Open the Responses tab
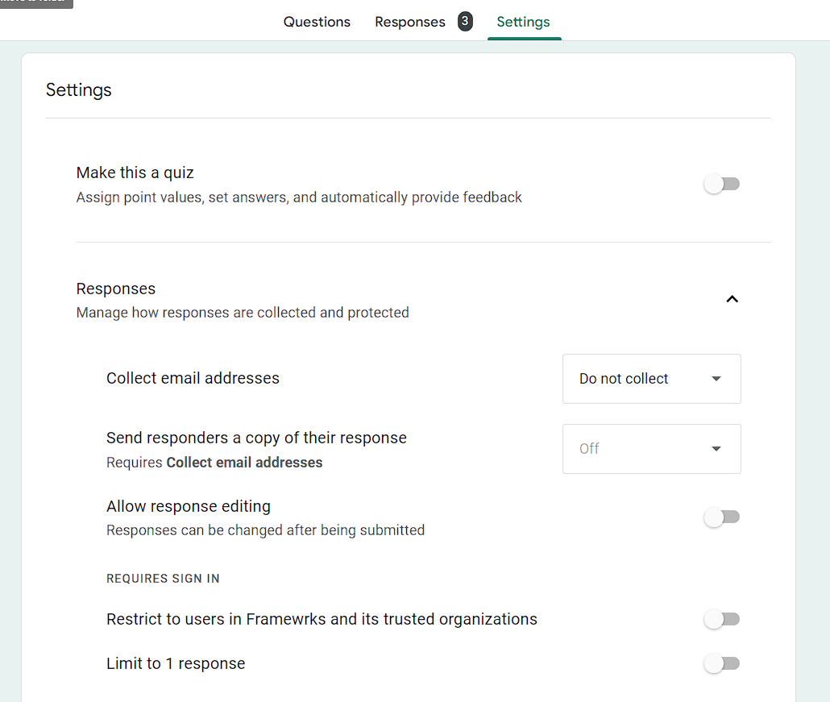The height and width of the screenshot is (702, 830). pyautogui.click(x=409, y=22)
